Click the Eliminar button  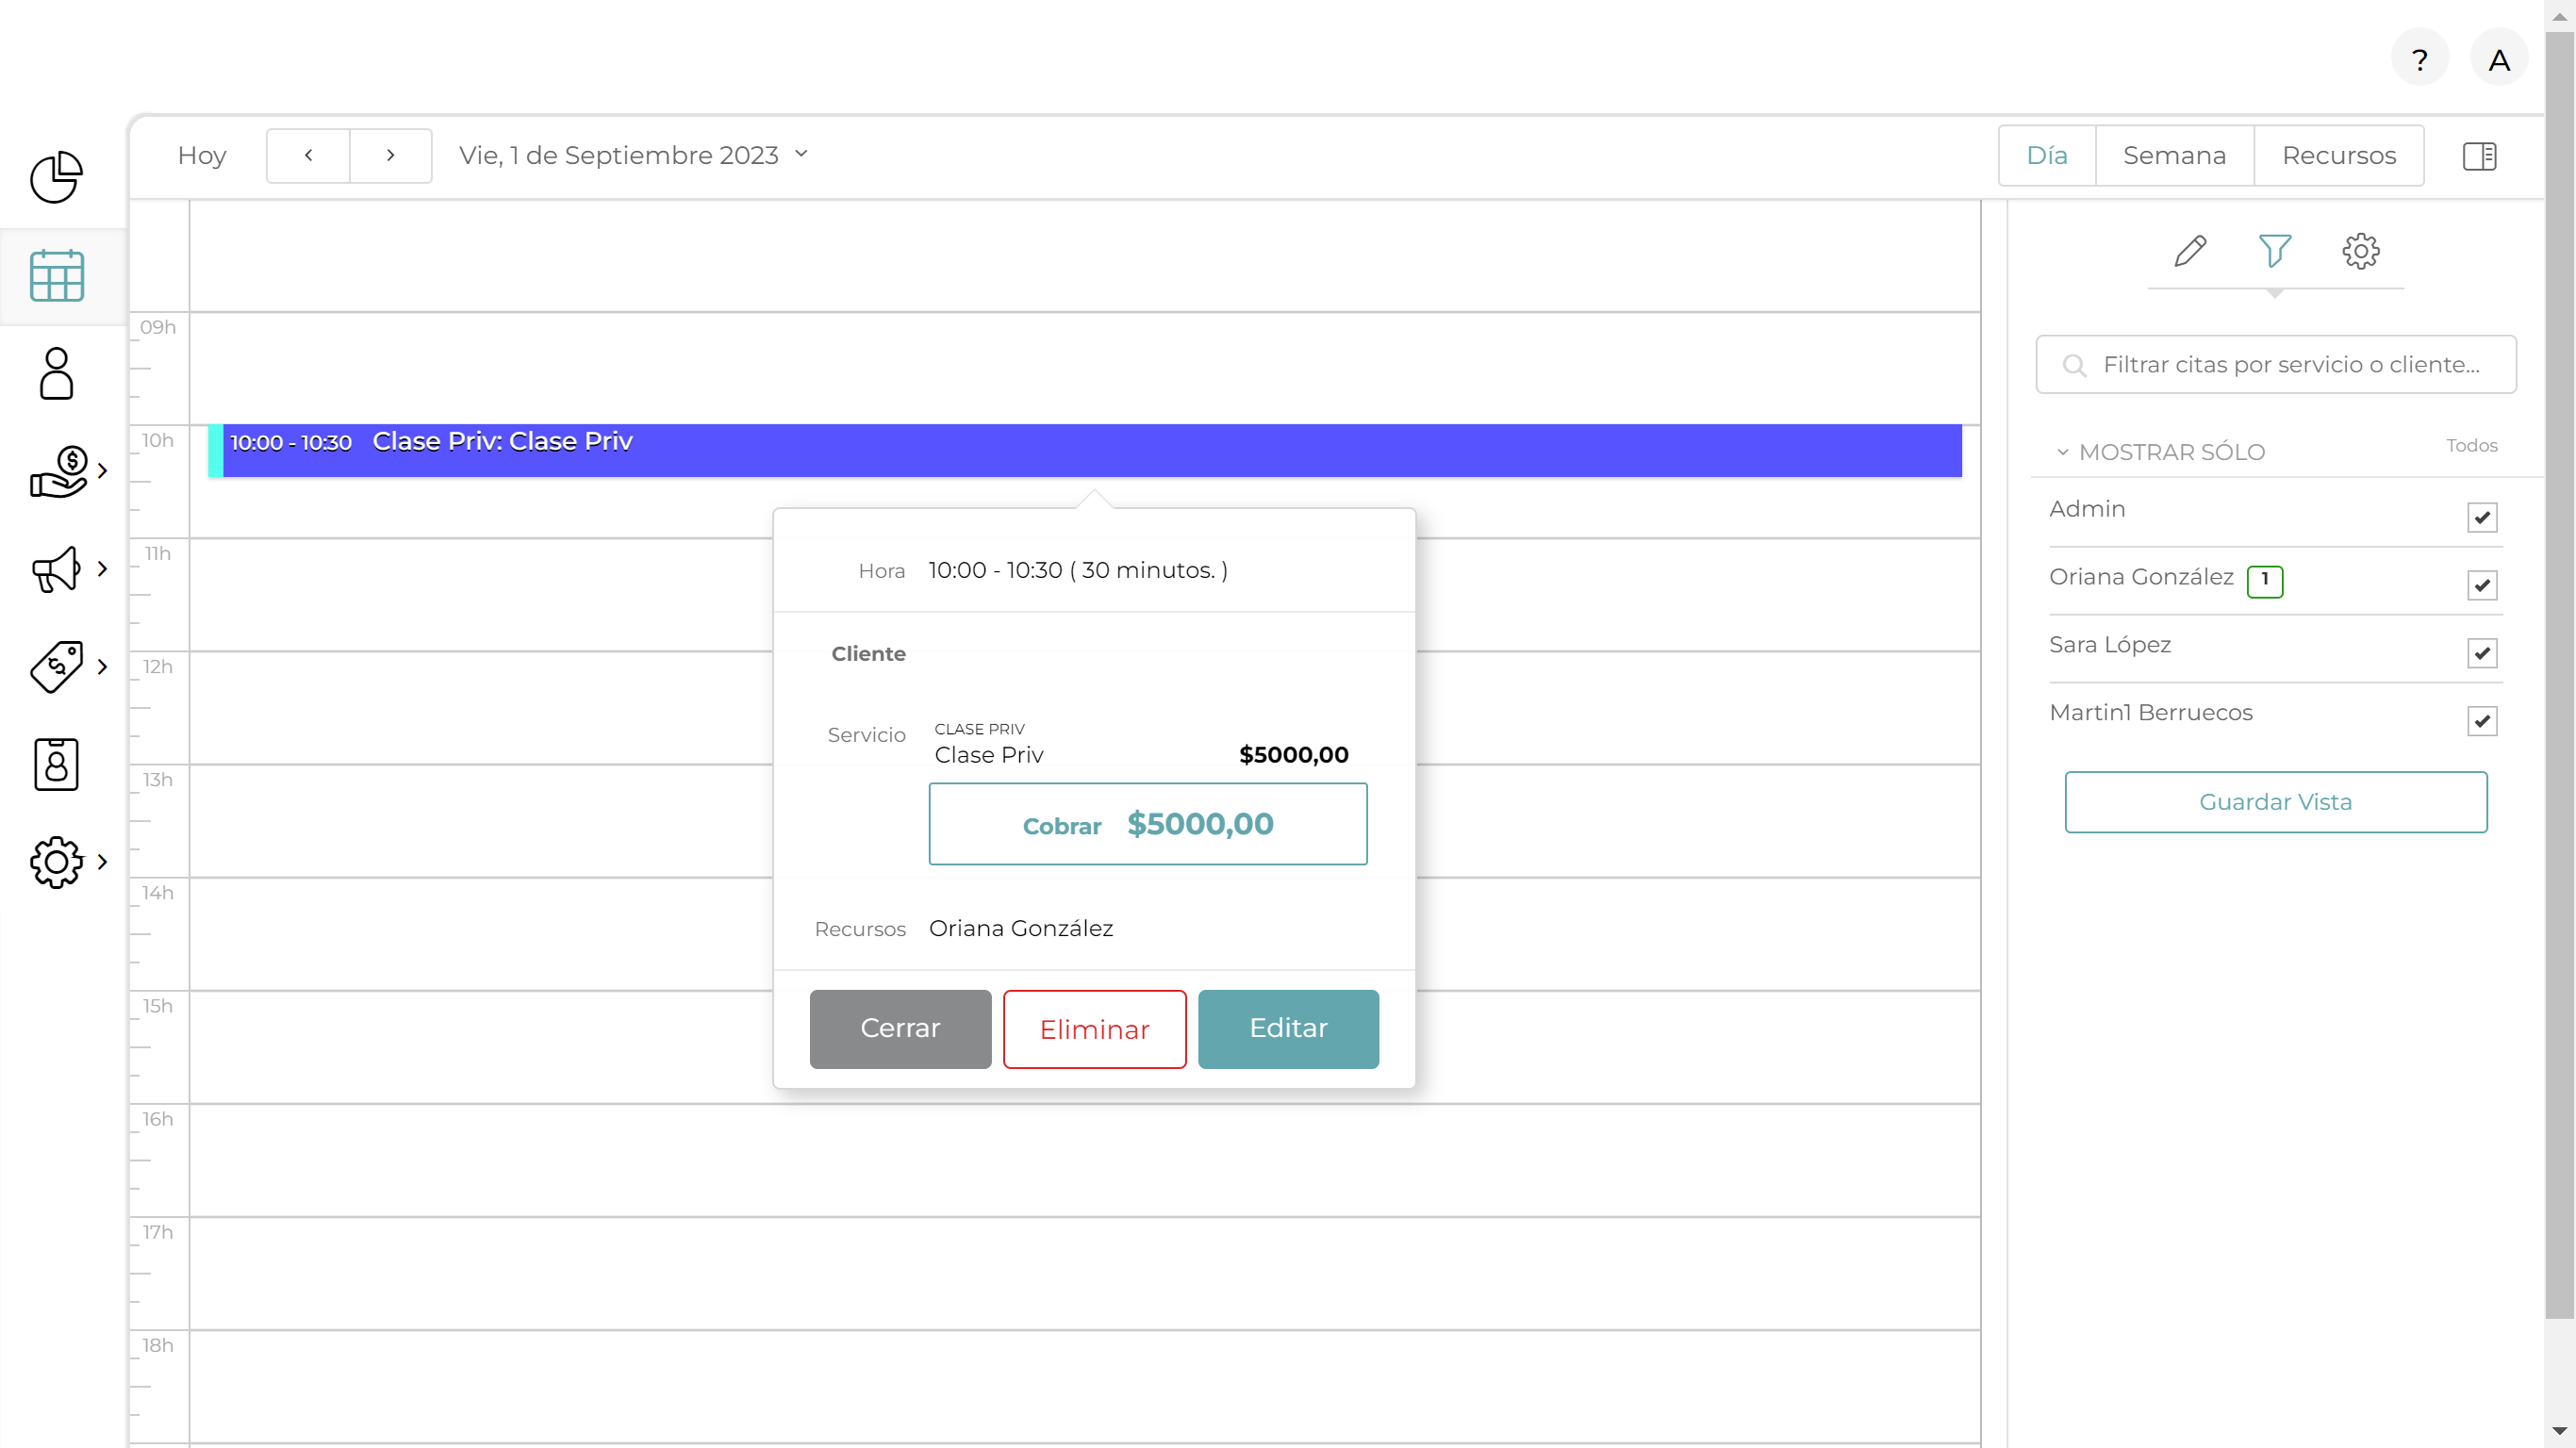click(x=1094, y=1029)
